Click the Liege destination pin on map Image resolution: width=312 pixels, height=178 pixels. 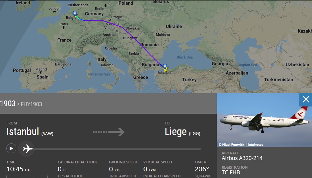coord(75,14)
